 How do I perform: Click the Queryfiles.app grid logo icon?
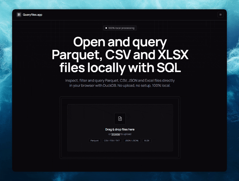[x=19, y=15]
